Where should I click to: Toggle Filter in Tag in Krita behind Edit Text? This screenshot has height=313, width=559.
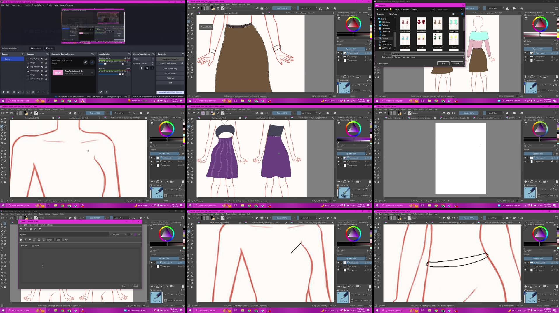pyautogui.click(x=175, y=300)
